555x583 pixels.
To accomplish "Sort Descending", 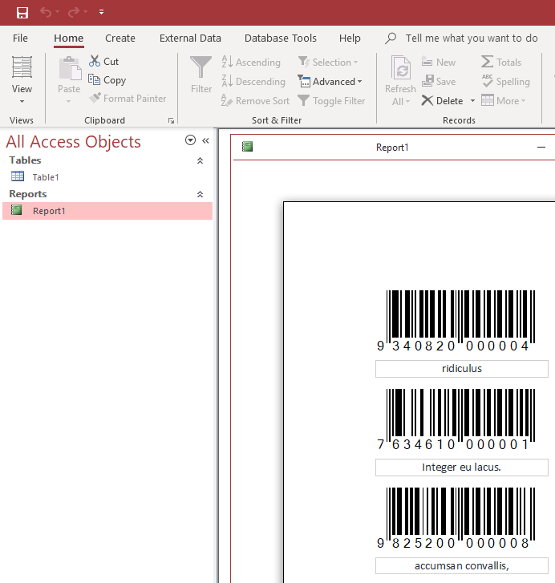I will (253, 82).
